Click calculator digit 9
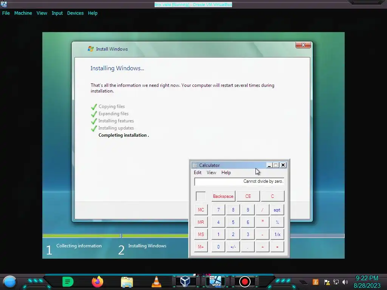387x290 pixels. pos(248,210)
